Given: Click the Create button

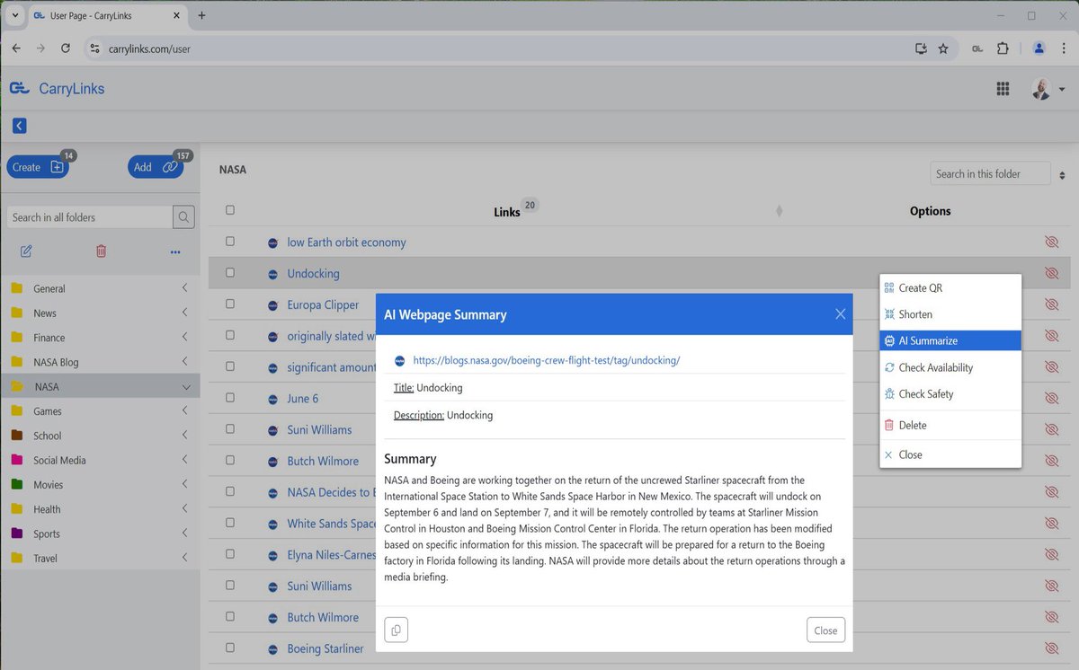Looking at the screenshot, I should pyautogui.click(x=37, y=167).
